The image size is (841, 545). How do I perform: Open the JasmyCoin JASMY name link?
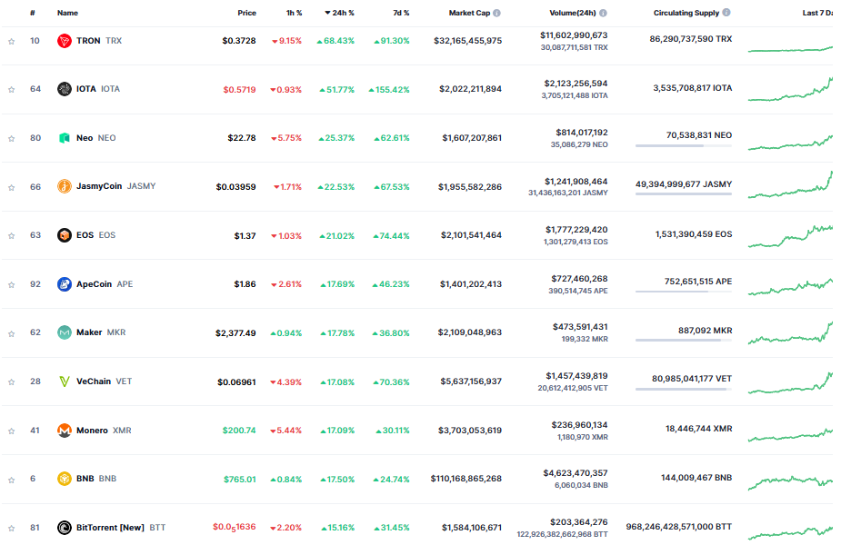coord(115,186)
